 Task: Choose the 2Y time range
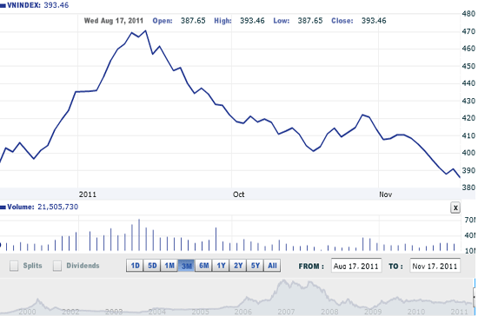[x=238, y=266]
